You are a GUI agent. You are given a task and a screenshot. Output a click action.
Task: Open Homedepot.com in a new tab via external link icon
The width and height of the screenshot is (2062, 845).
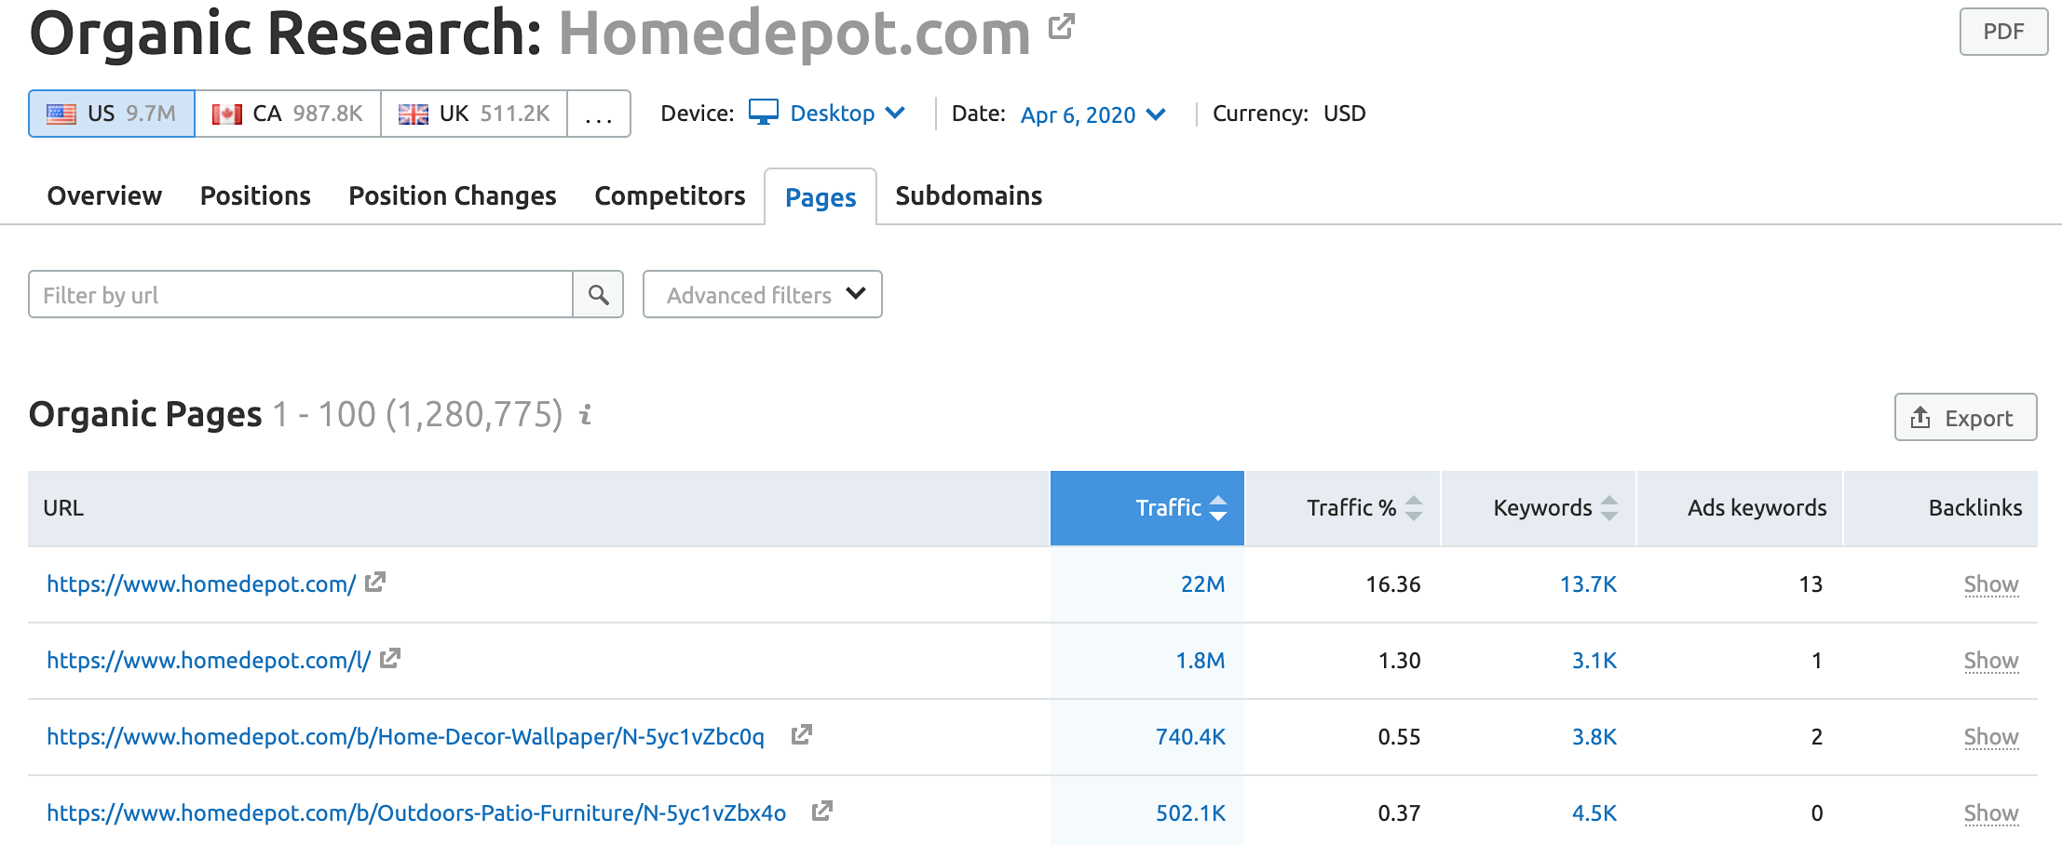[x=1058, y=28]
